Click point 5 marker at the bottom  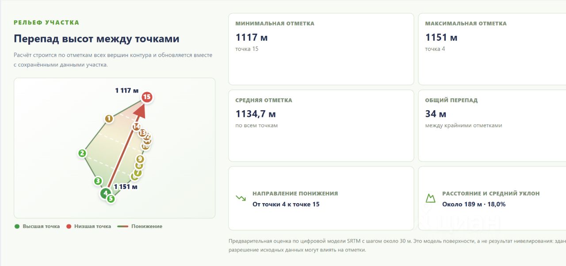pyautogui.click(x=111, y=199)
